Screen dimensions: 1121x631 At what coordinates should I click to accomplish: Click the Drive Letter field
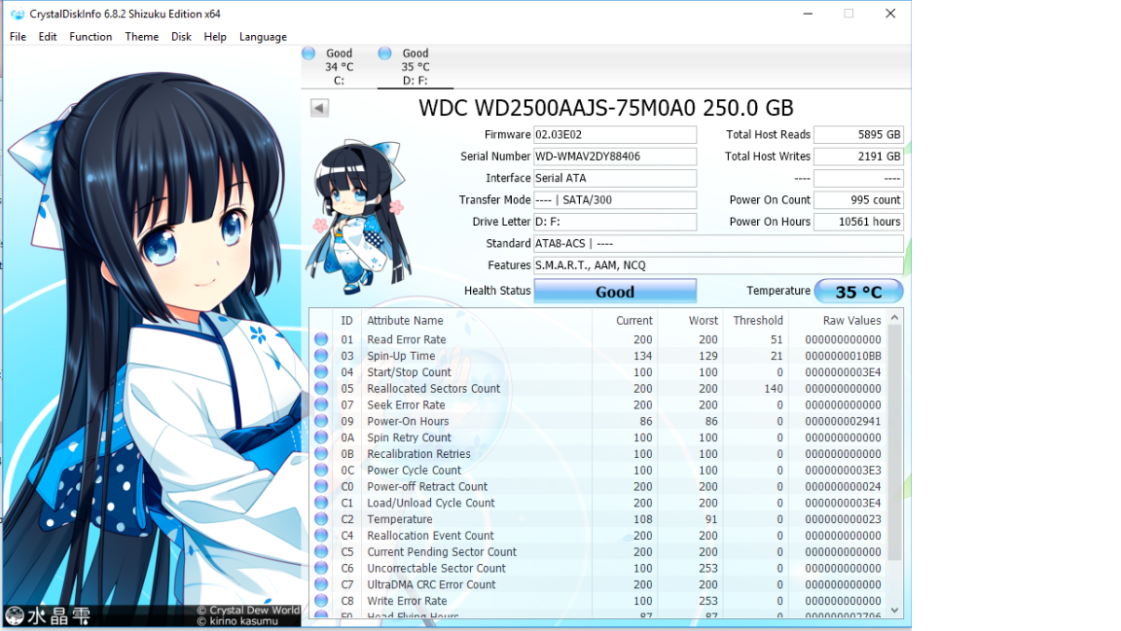pos(615,222)
